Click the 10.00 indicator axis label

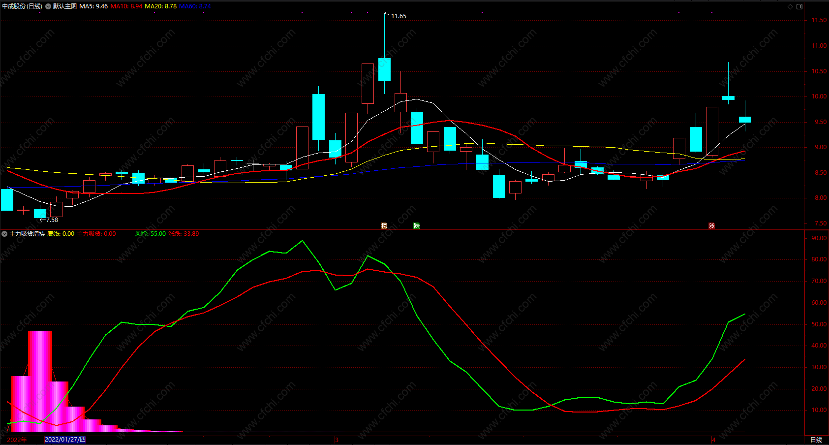point(819,410)
